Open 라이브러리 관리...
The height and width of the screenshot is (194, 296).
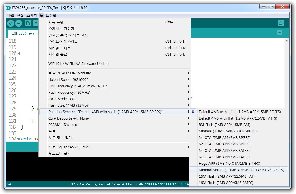click(x=115, y=41)
